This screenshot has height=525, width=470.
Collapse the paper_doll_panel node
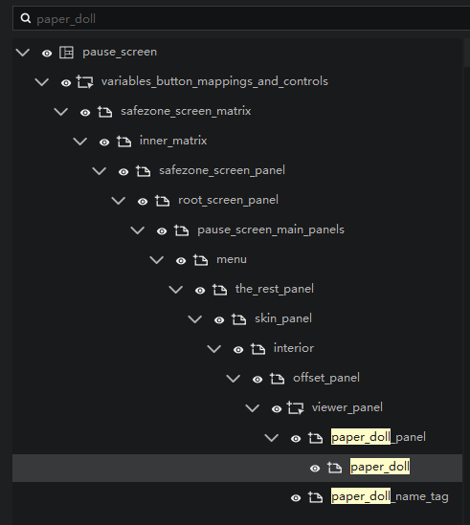(272, 438)
